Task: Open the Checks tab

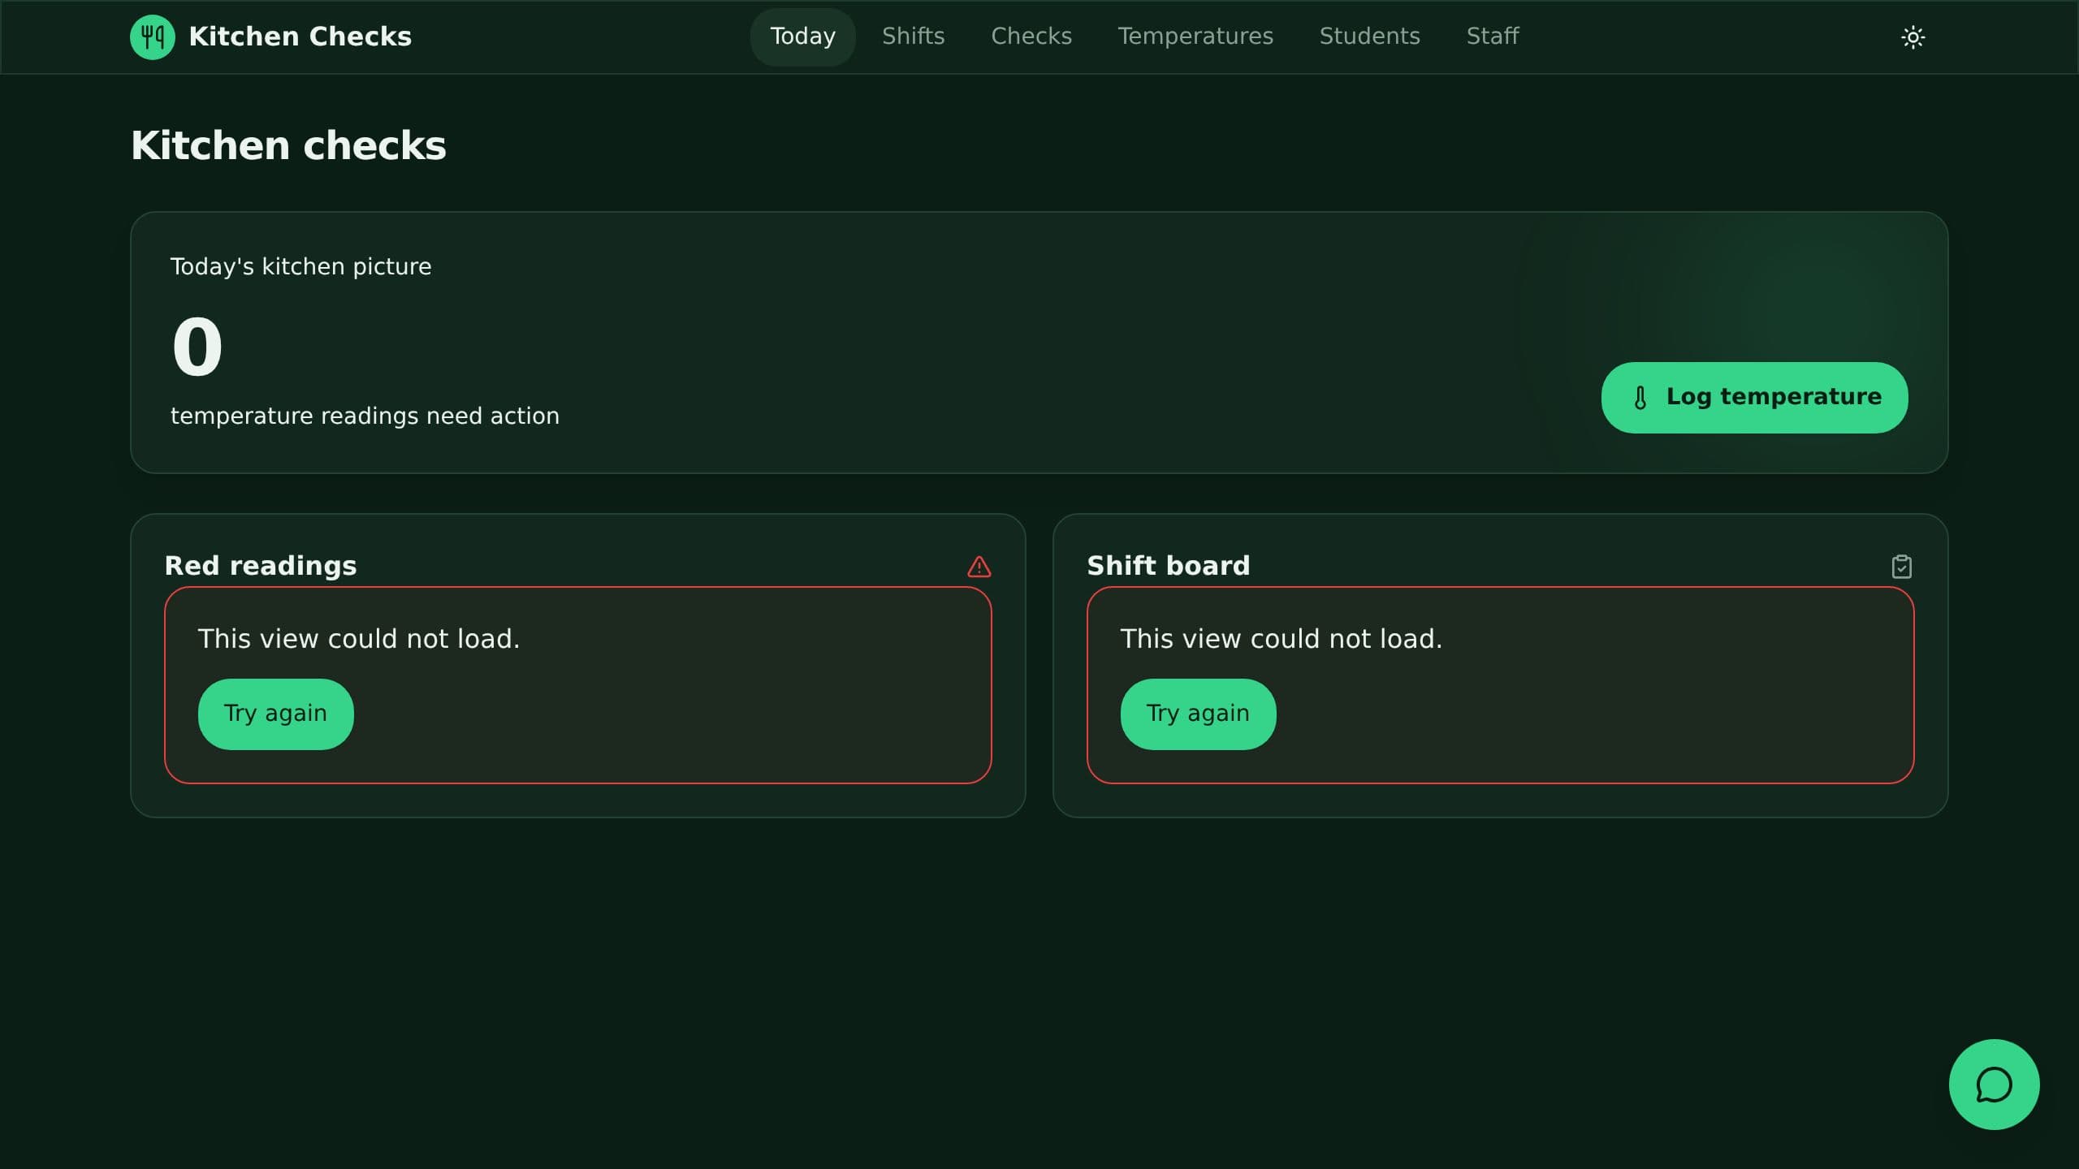Action: point(1031,37)
